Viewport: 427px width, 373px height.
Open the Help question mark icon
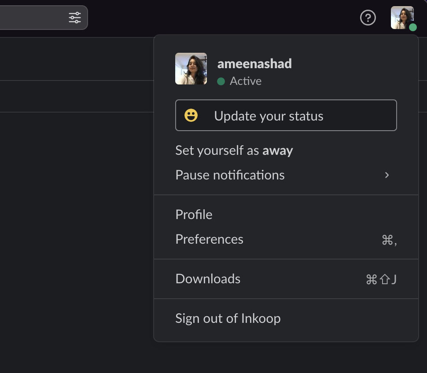[368, 18]
